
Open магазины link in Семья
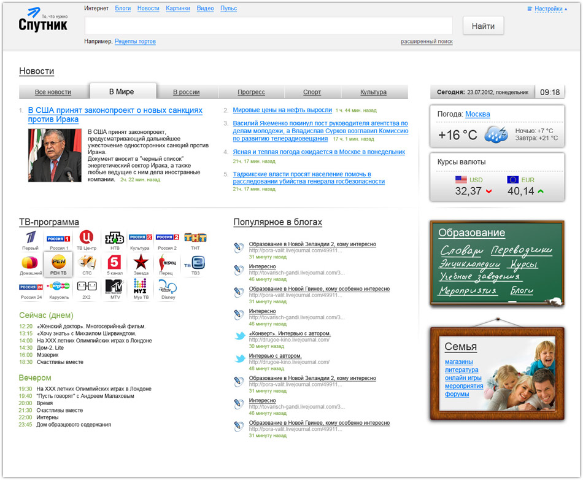pos(459,362)
